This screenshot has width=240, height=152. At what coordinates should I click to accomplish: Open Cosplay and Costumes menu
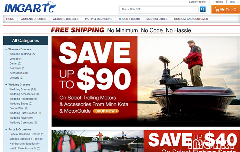click(x=191, y=19)
